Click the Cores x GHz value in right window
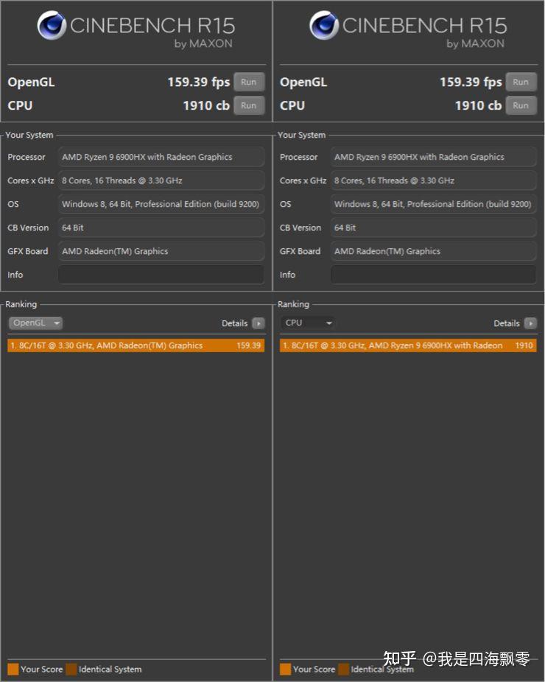 (433, 180)
